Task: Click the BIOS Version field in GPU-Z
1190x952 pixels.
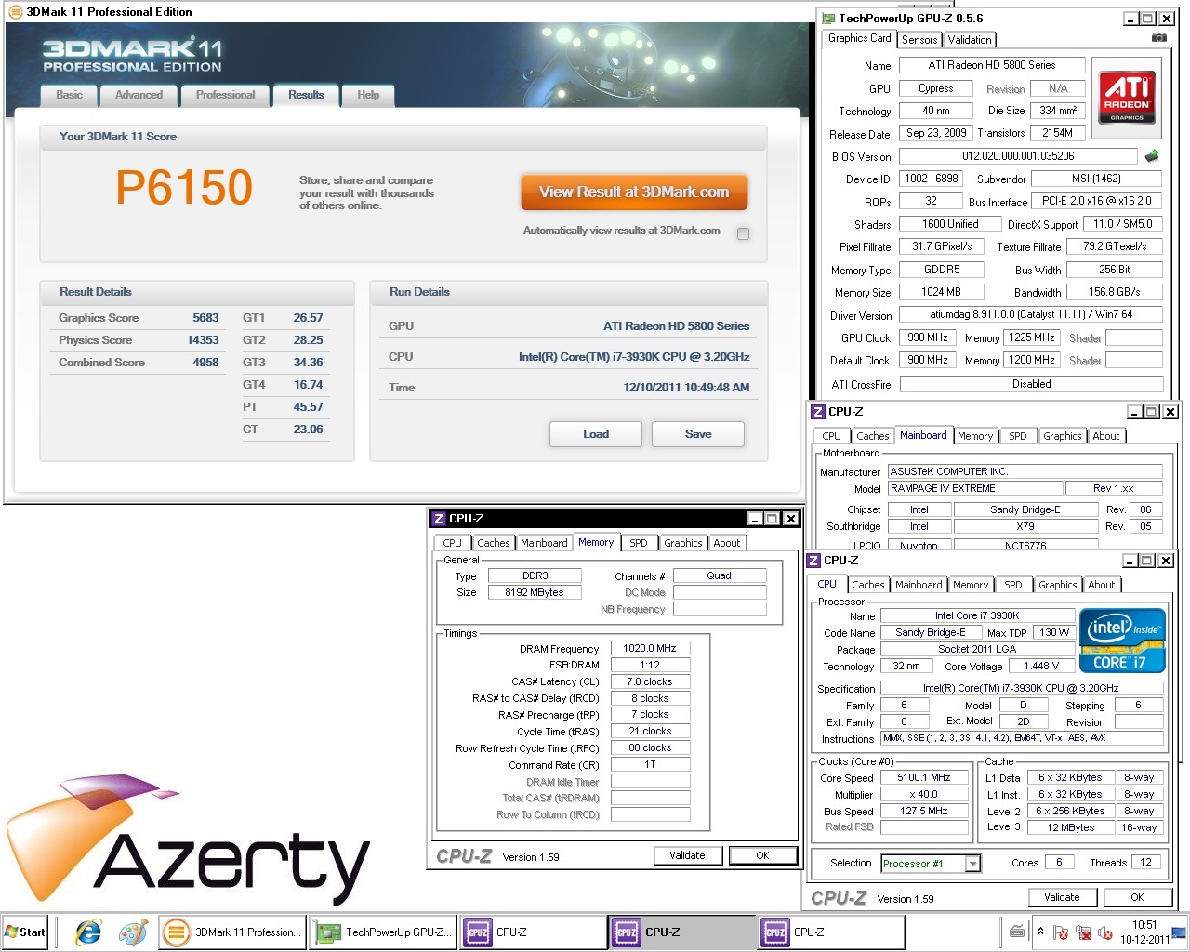Action: 1018,156
